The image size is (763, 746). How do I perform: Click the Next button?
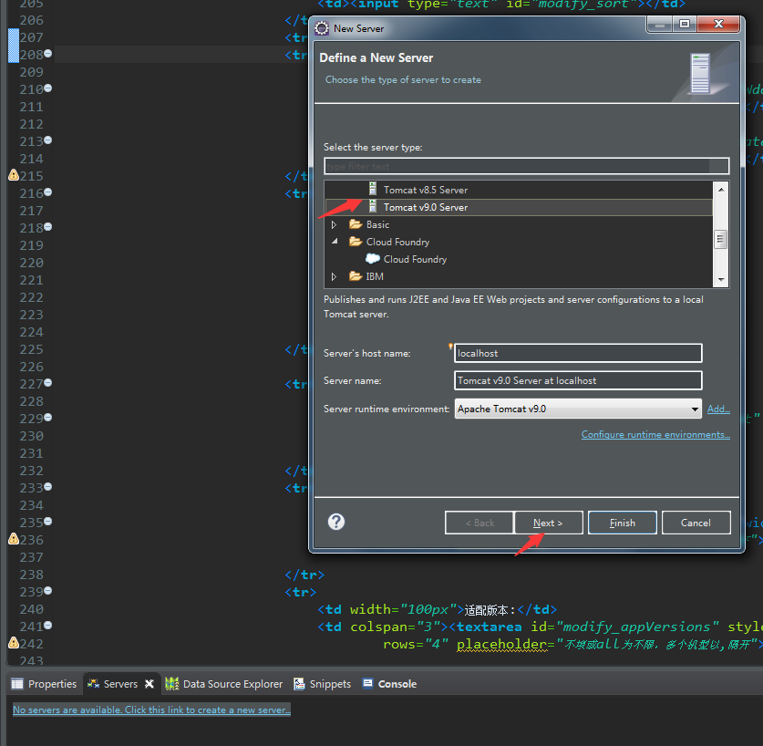(549, 523)
